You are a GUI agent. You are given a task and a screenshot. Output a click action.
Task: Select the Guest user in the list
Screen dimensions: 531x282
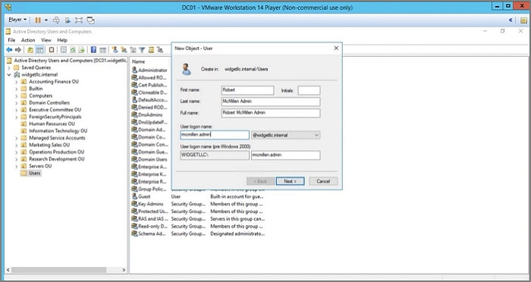tap(144, 196)
